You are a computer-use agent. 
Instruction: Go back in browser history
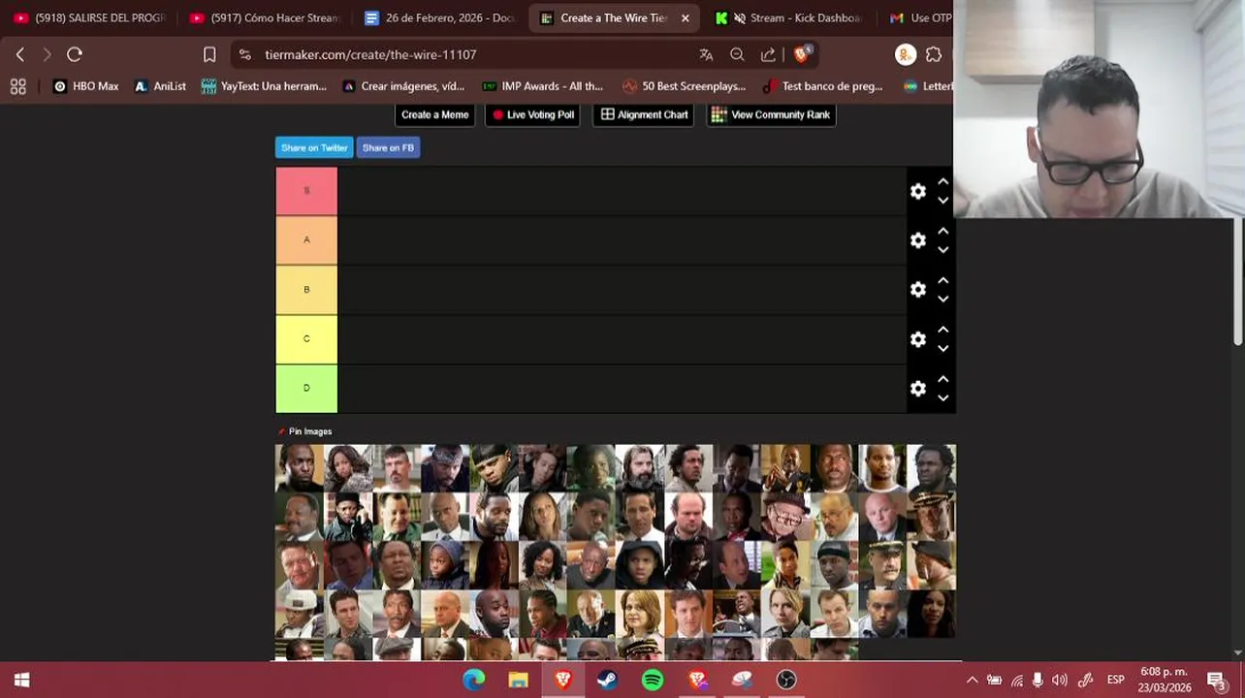point(20,54)
